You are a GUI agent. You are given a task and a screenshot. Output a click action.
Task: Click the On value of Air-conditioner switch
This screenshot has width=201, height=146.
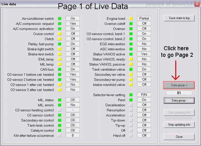pyautogui.click(x=73, y=18)
